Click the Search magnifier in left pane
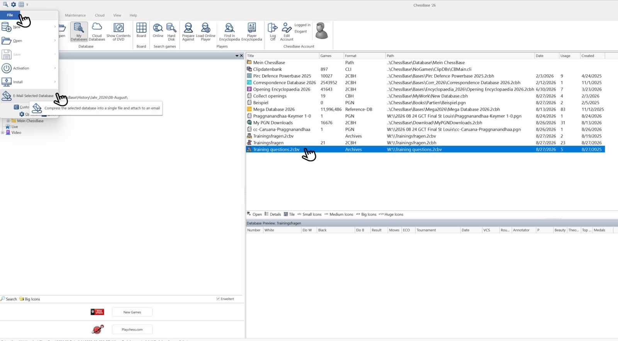This screenshot has width=618, height=341. [x=8, y=299]
